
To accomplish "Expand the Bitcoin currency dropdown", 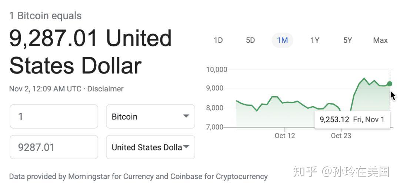I will pyautogui.click(x=150, y=116).
